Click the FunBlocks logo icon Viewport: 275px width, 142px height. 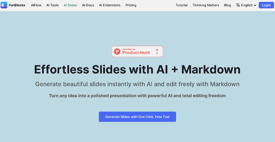[x=4, y=5]
